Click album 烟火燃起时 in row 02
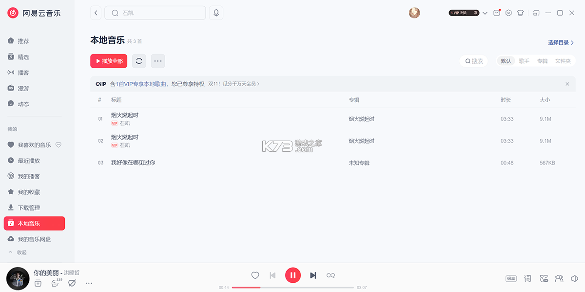The image size is (585, 292). point(361,141)
